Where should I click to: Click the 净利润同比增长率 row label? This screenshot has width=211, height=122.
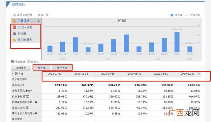(x=22, y=91)
